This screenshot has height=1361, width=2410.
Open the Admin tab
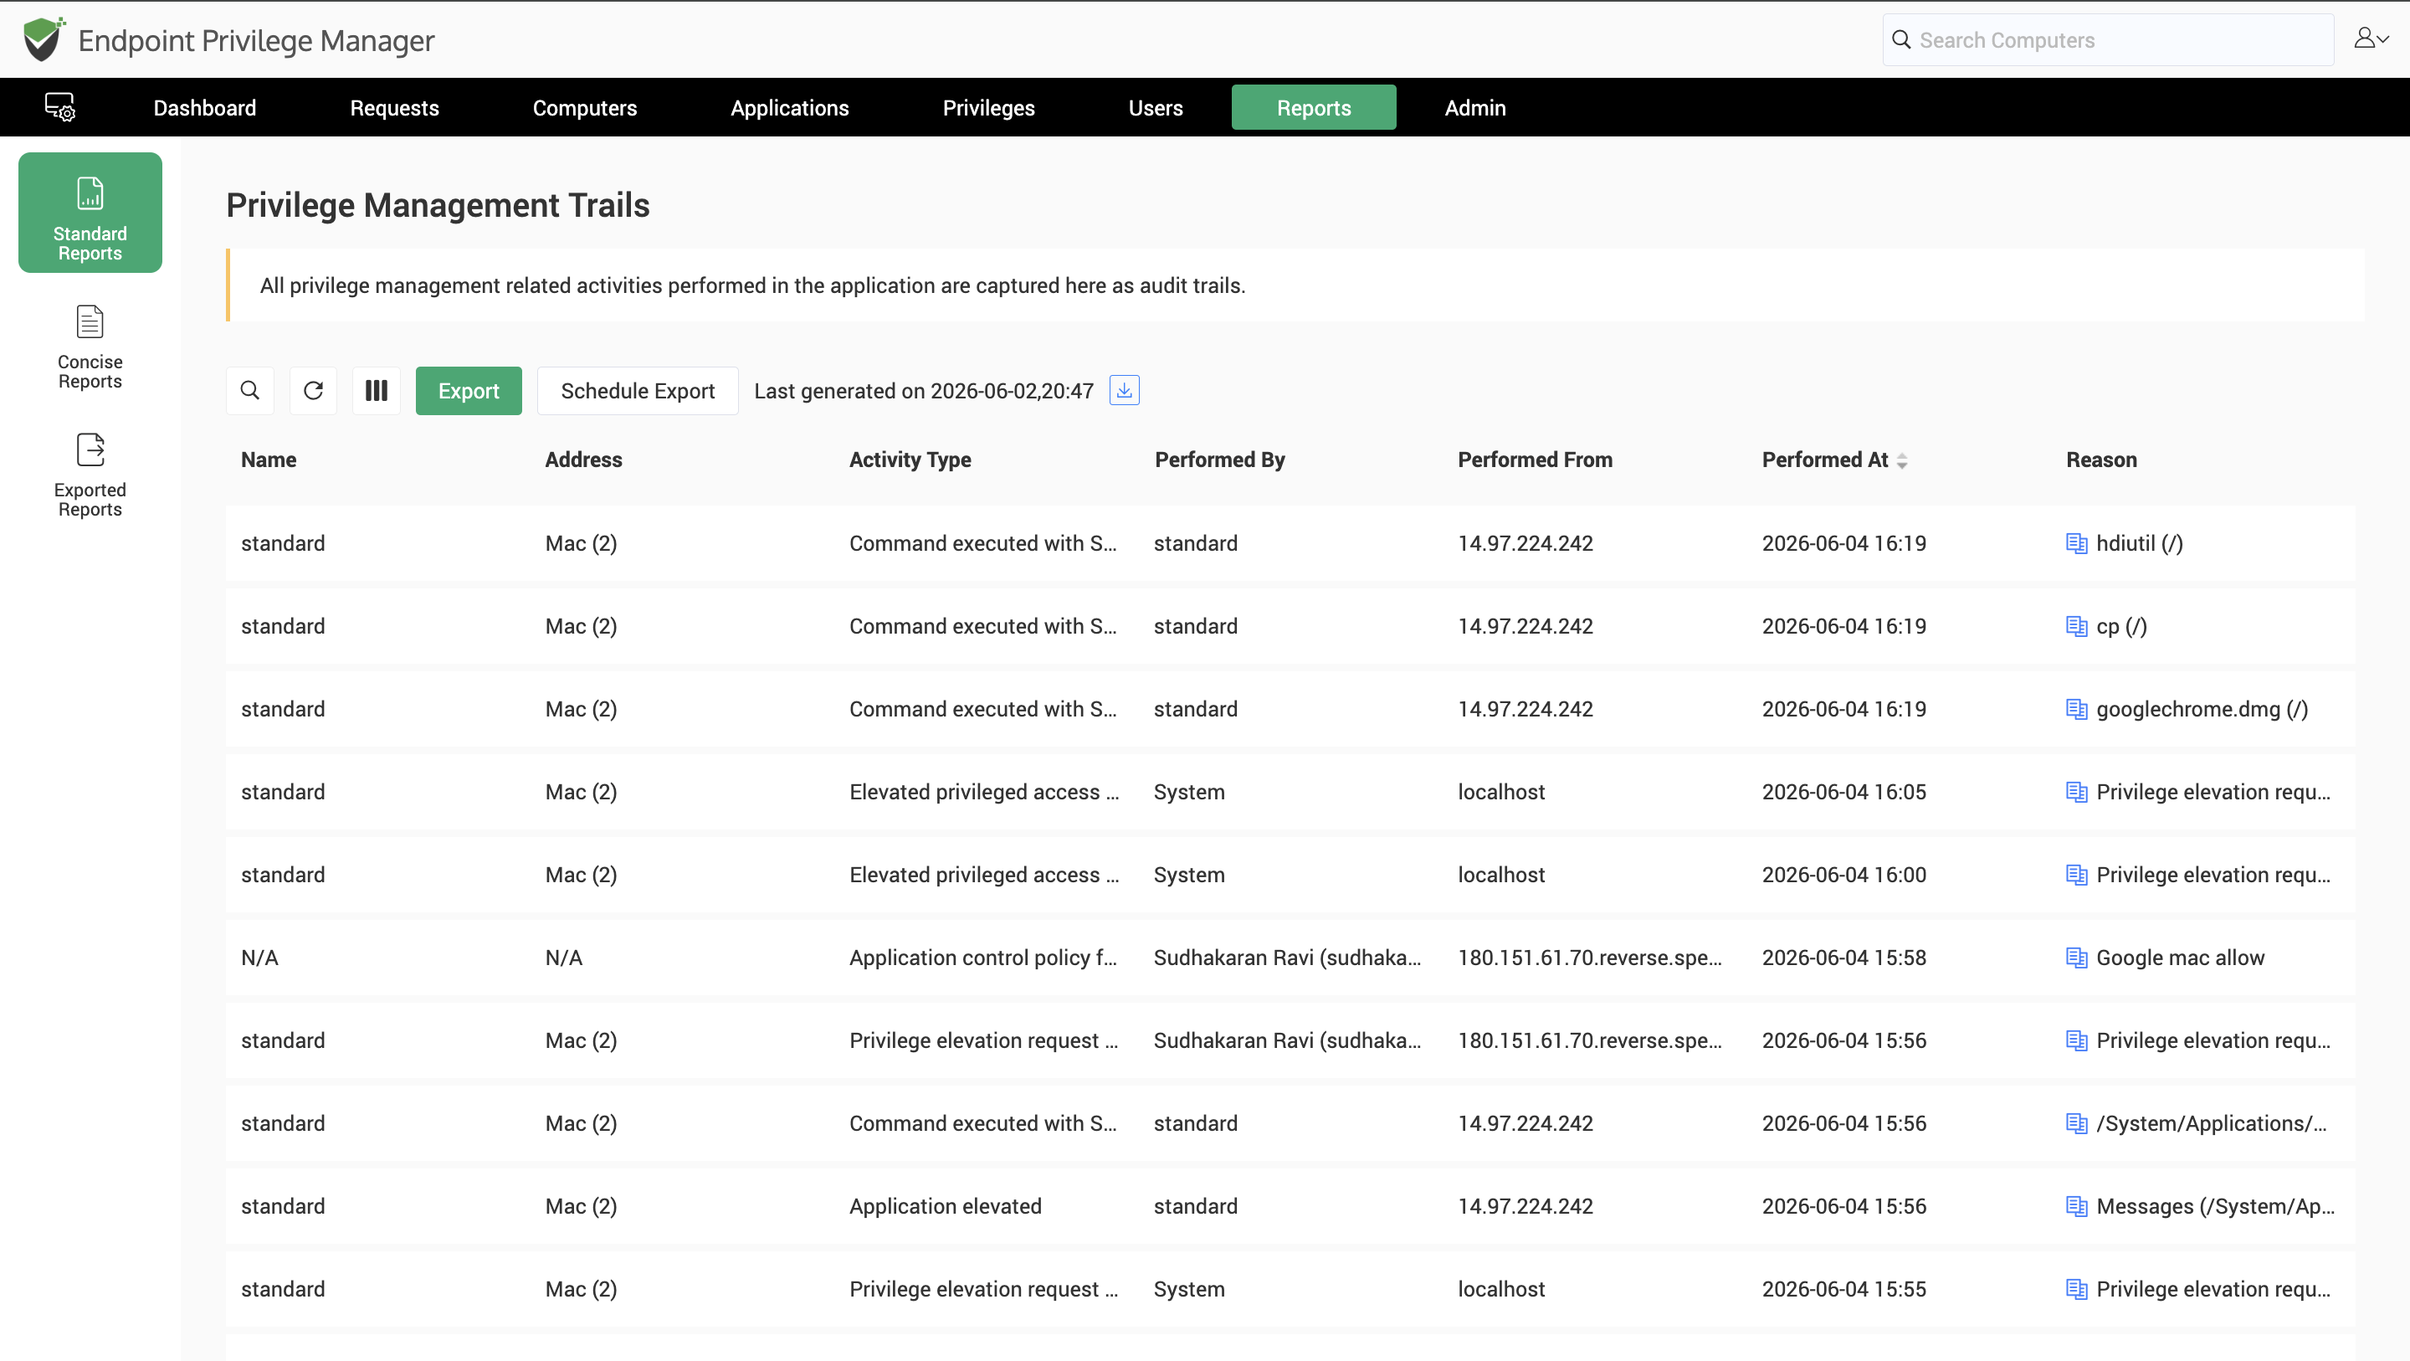1474,108
